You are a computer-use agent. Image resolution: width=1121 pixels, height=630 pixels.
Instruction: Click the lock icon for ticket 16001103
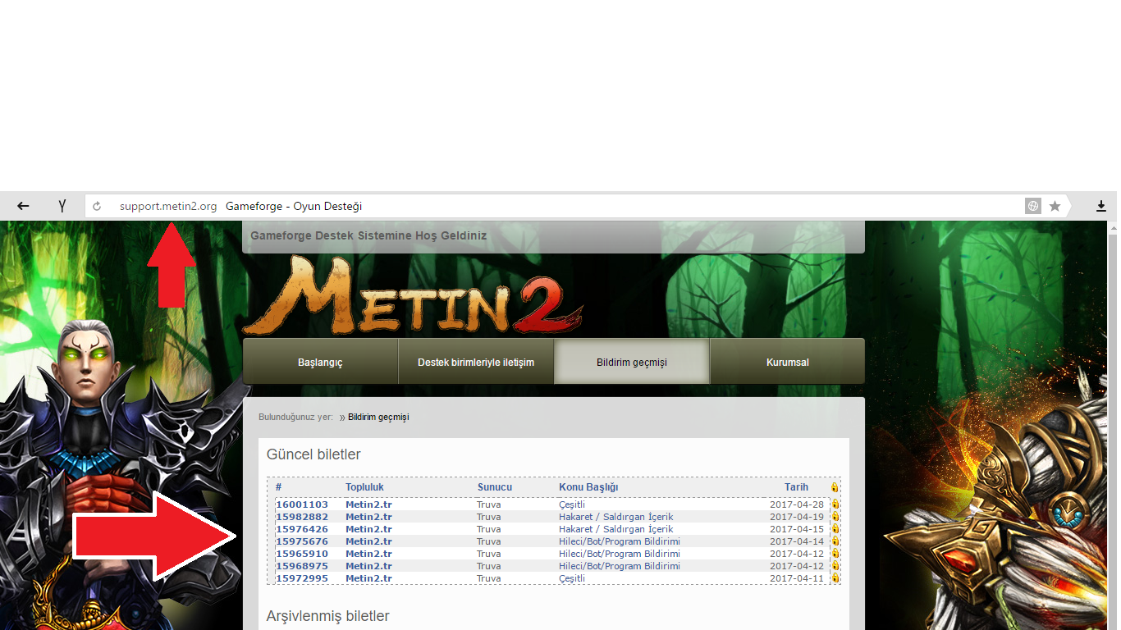(x=835, y=504)
